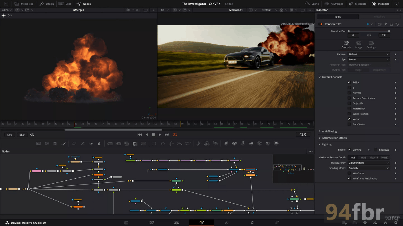
Task: Enable the Object ID channel
Action: (349, 103)
